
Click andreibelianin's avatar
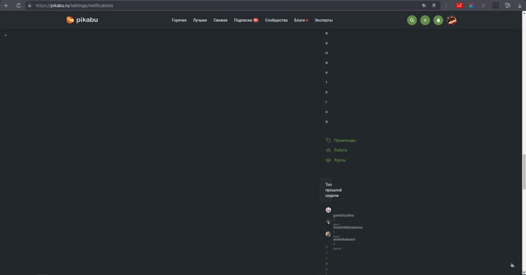coord(328,234)
